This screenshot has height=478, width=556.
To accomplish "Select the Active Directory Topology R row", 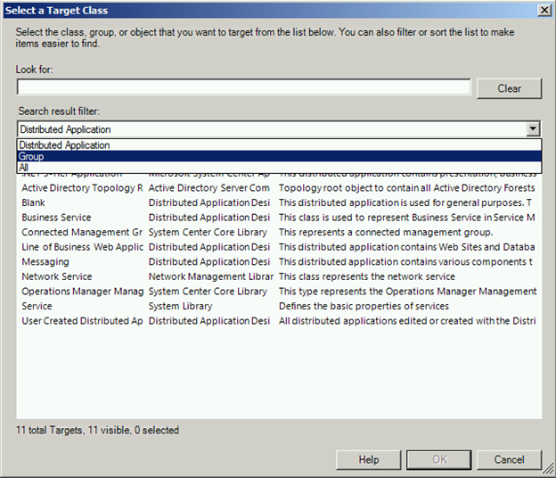I will (279, 188).
